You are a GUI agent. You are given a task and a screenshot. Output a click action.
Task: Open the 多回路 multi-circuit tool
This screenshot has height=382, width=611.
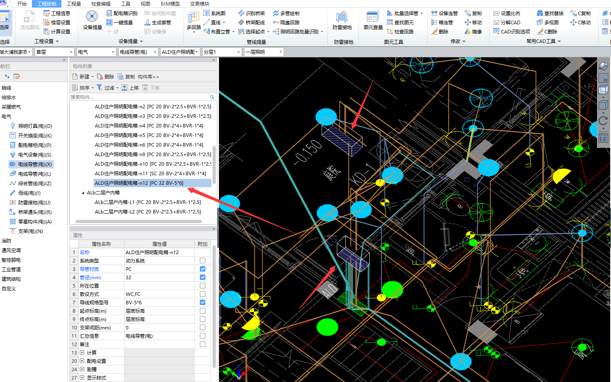(x=194, y=21)
